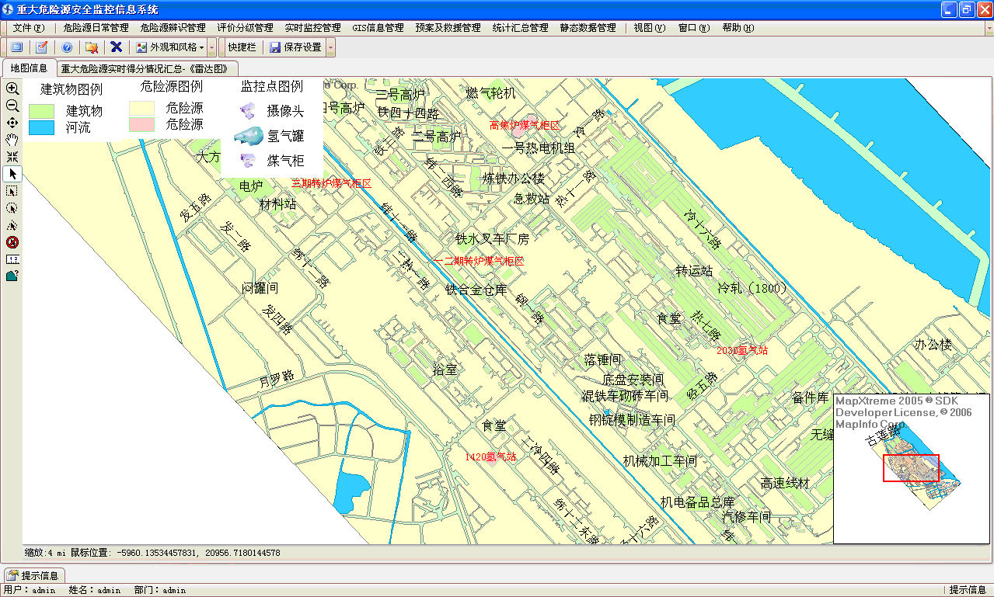Viewport: 994px width, 597px height.
Task: Click the 保存设置 button
Action: pyautogui.click(x=295, y=47)
